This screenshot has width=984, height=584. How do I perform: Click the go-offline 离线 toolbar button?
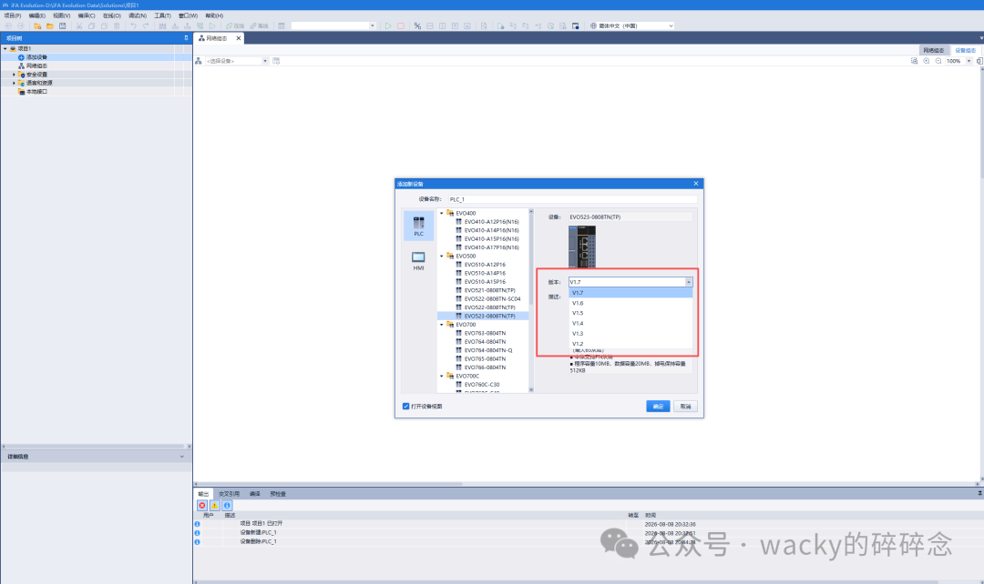[x=259, y=25]
